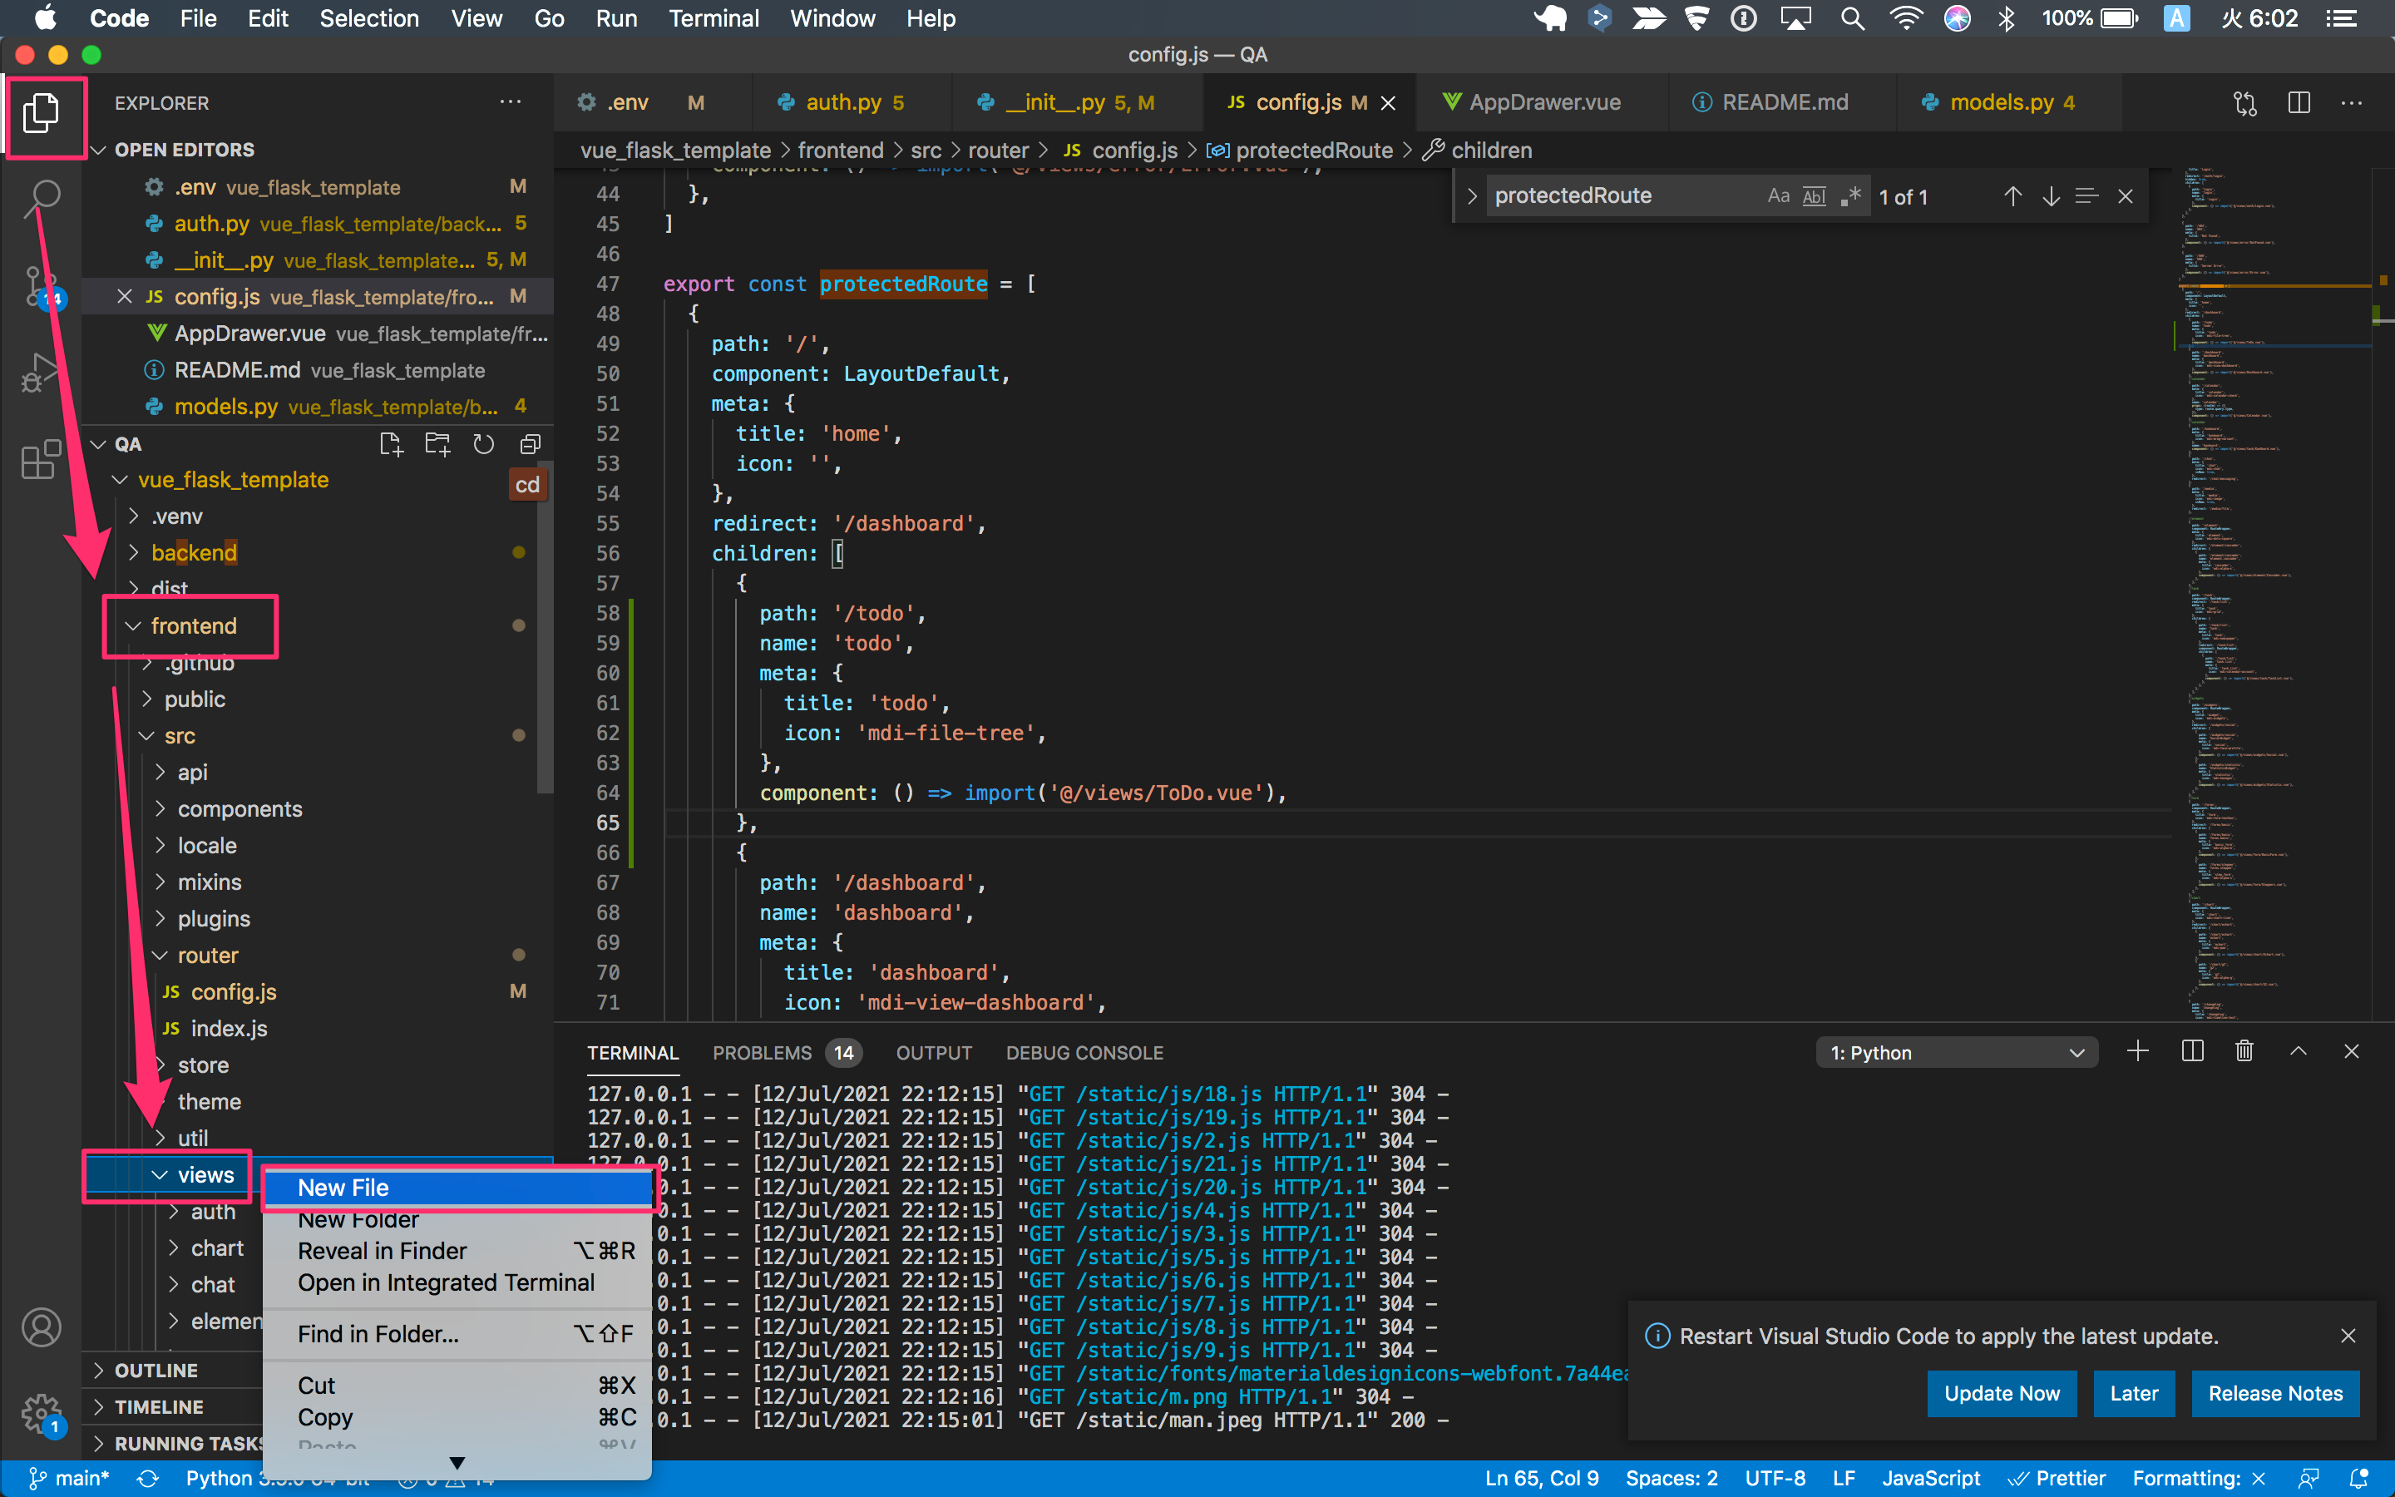Open the Extensions view in activity bar
2395x1497 pixels.
tap(42, 459)
